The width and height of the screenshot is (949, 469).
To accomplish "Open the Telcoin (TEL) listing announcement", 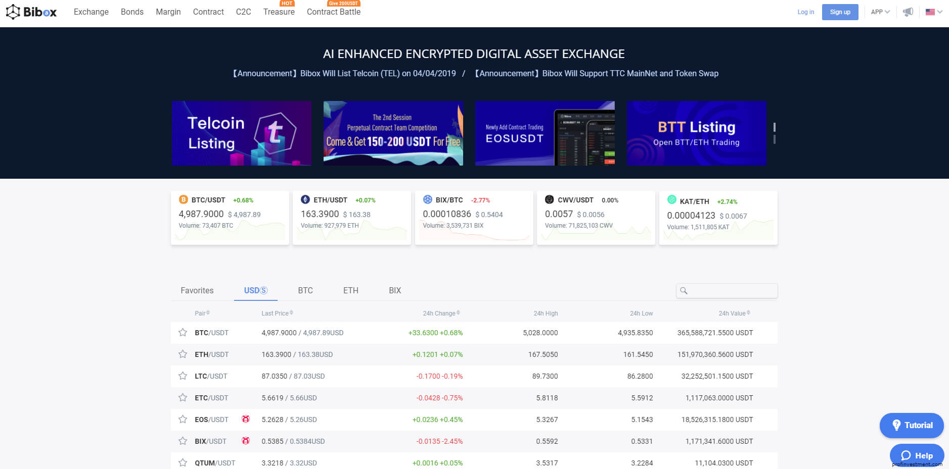I will (x=344, y=73).
